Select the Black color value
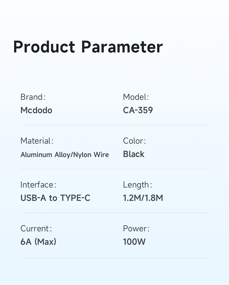This screenshot has height=285, width=229. (133, 154)
